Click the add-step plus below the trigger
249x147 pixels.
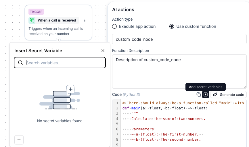pyautogui.click(x=58, y=40)
